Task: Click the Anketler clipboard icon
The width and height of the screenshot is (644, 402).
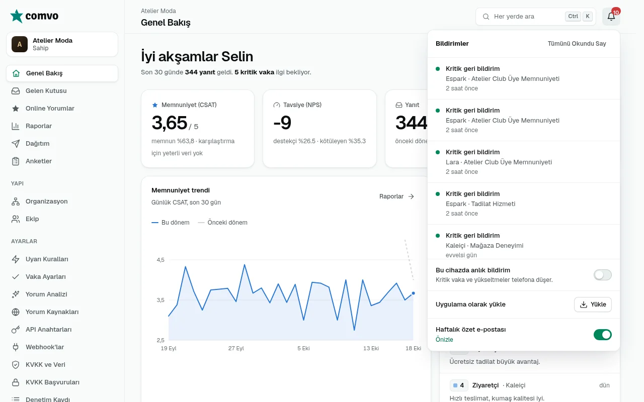Action: pos(16,161)
